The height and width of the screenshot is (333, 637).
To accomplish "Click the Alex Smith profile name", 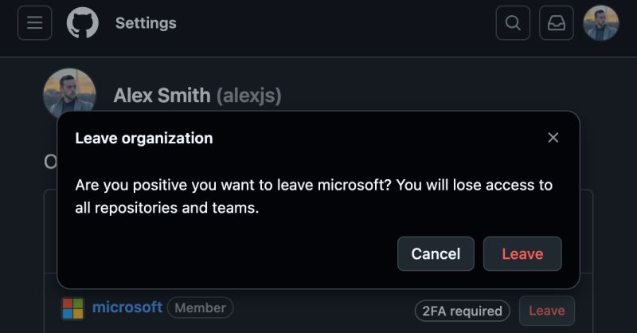I will tap(162, 96).
